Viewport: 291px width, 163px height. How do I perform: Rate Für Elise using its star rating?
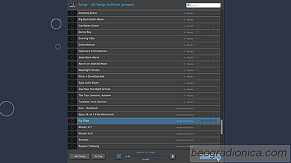point(209,121)
